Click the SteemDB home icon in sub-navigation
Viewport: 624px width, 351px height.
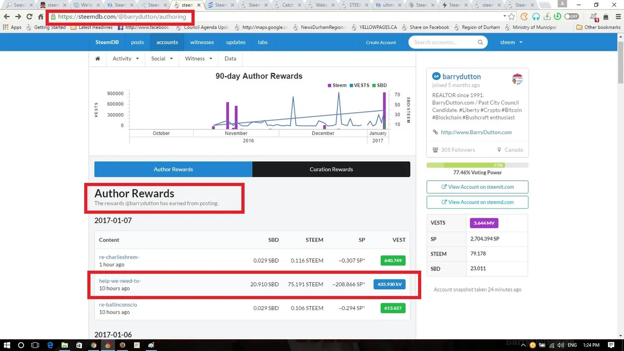tap(97, 58)
